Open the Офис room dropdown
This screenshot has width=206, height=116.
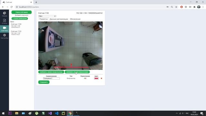tap(47, 16)
